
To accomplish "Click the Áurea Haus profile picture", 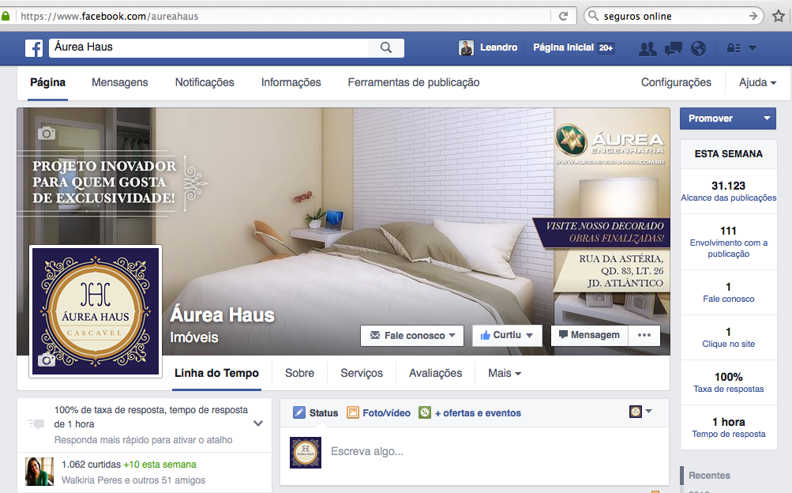I will coord(96,311).
